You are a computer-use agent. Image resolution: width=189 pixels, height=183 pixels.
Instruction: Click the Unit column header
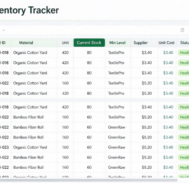pos(65,42)
